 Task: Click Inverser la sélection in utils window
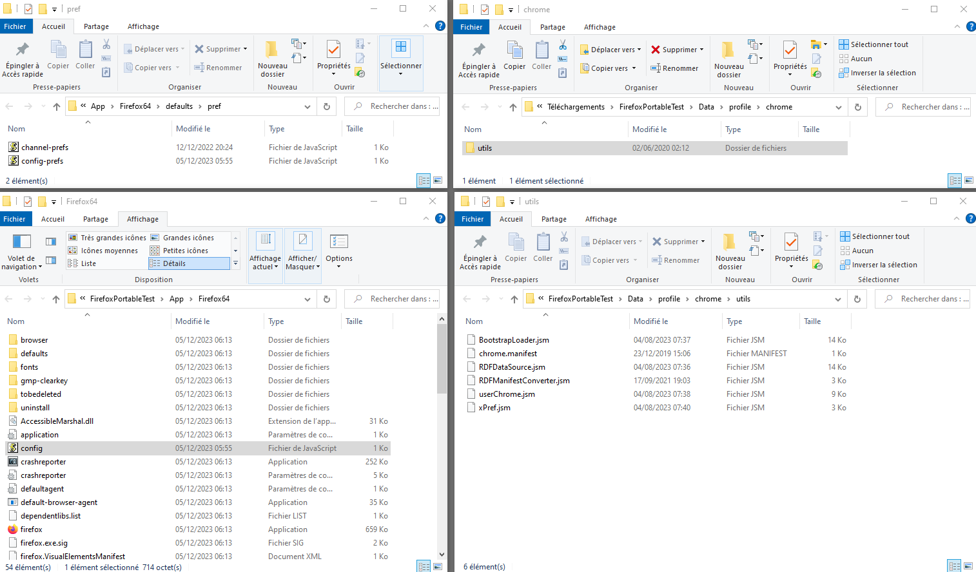879,265
